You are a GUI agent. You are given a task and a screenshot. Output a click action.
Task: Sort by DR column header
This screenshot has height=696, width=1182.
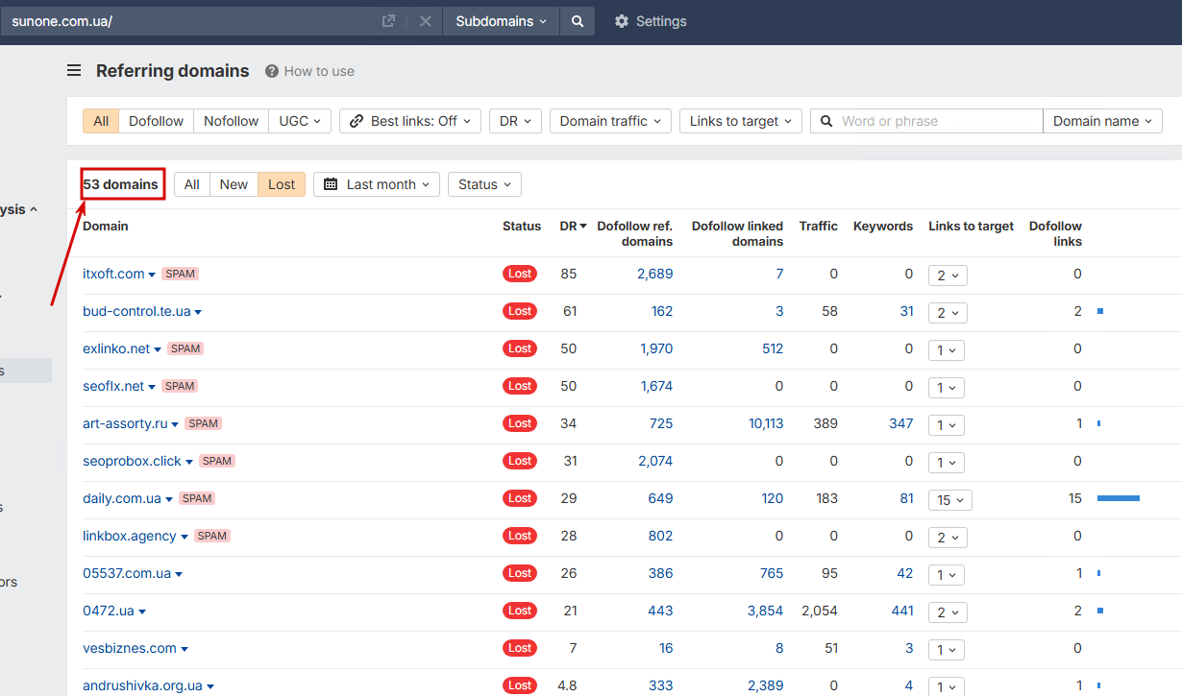[x=573, y=227]
